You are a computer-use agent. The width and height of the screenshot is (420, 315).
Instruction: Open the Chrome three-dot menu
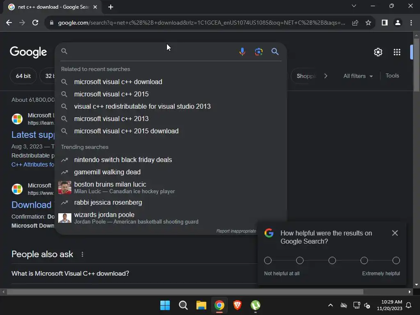pyautogui.click(x=411, y=23)
